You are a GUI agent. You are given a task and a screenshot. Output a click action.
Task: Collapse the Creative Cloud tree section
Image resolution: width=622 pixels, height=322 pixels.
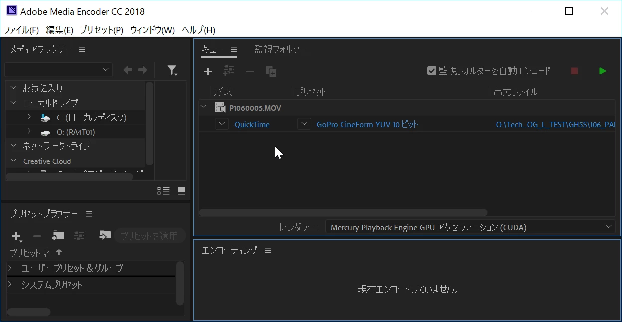point(13,161)
